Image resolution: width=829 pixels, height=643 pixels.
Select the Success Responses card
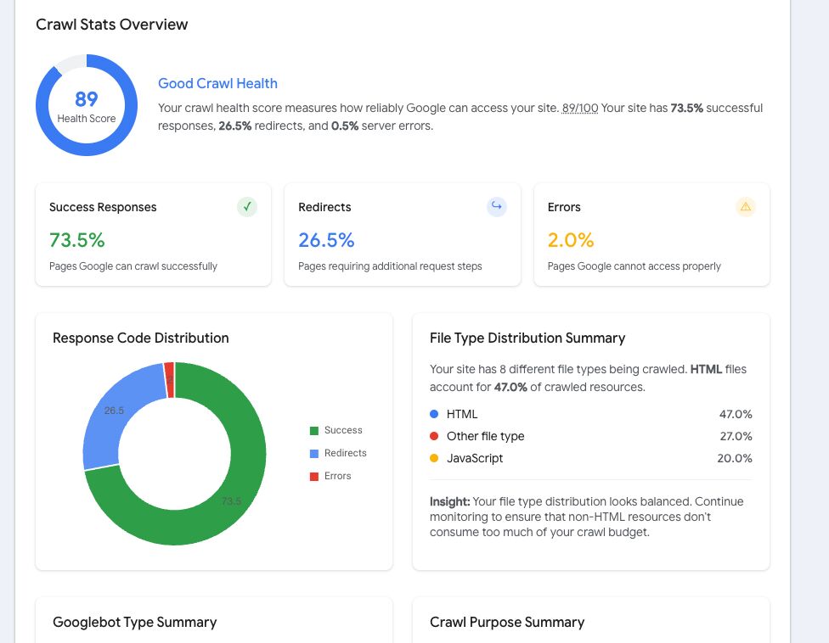pos(154,235)
